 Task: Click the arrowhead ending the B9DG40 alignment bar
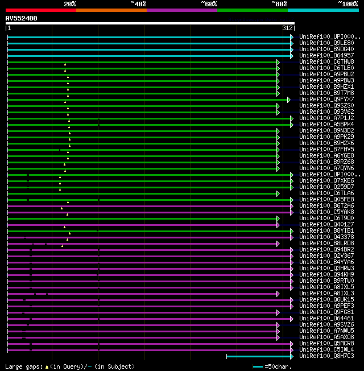(x=292, y=50)
